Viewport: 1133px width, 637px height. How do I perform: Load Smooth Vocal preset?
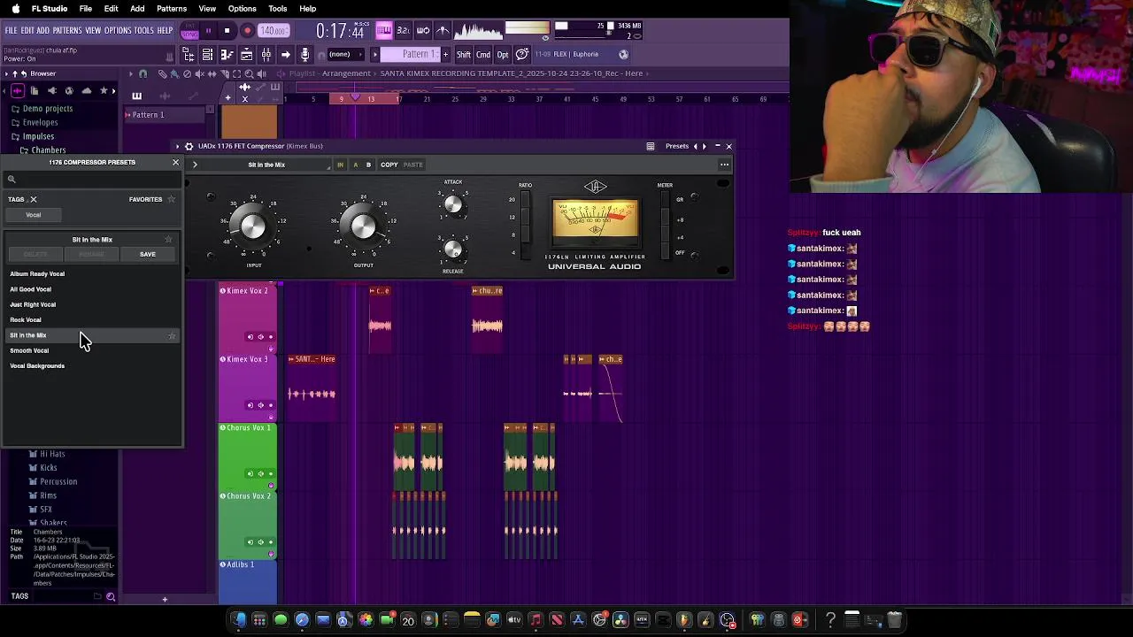pos(29,350)
